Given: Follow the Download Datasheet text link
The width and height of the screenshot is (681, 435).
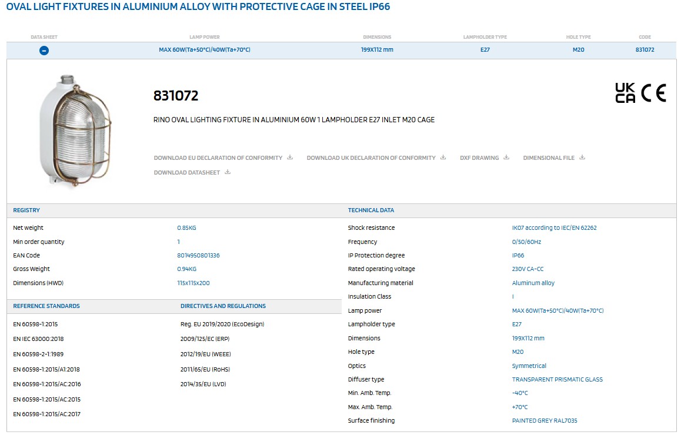Looking at the screenshot, I should (187, 173).
